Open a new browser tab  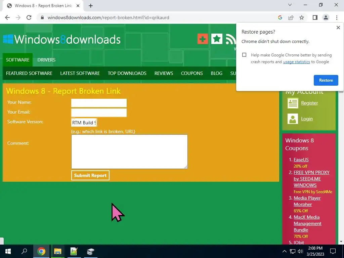[91, 6]
